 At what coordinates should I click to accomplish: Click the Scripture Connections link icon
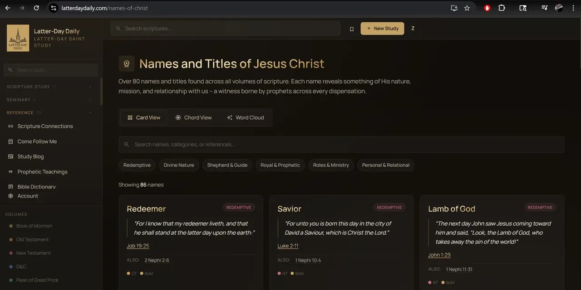tap(11, 126)
